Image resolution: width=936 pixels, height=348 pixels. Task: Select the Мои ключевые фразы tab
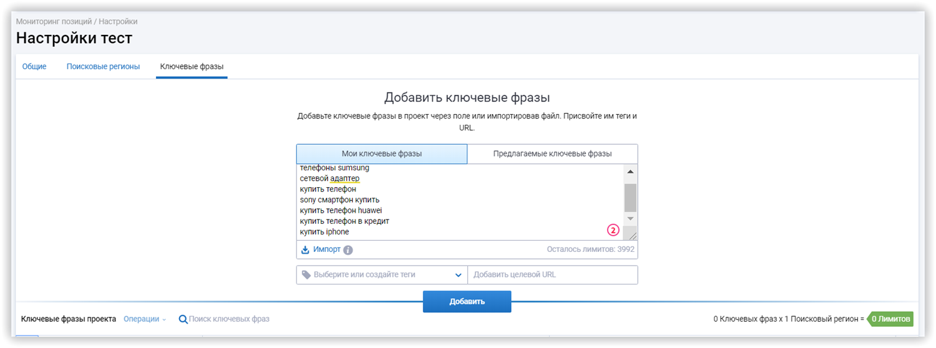[382, 154]
